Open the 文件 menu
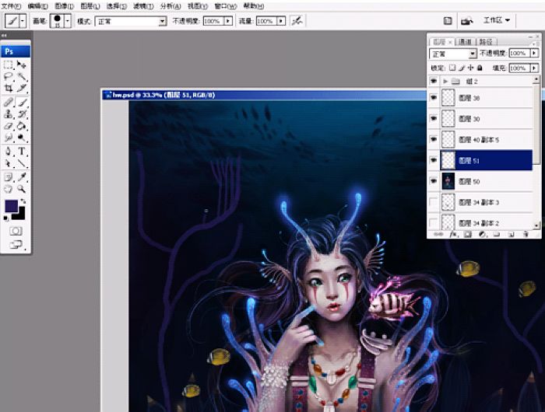Screen dimensions: 545x412 pos(11,6)
